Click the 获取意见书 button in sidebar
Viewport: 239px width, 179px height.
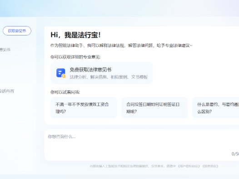tap(17, 31)
